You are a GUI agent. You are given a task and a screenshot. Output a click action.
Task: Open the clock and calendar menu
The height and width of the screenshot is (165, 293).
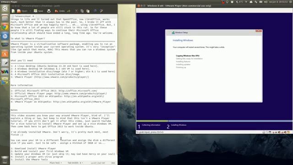pos(278,2)
